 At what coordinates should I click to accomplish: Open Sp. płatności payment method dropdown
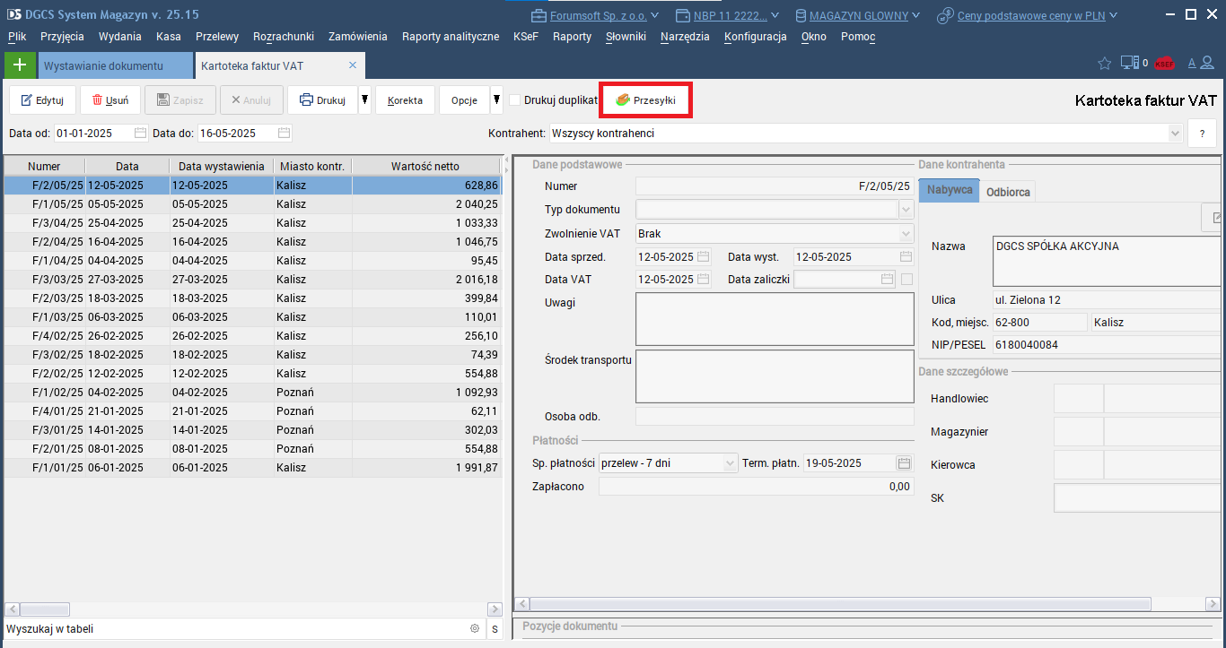[x=730, y=463]
